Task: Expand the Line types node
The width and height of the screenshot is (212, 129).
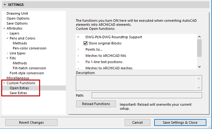Action: tap(7, 53)
